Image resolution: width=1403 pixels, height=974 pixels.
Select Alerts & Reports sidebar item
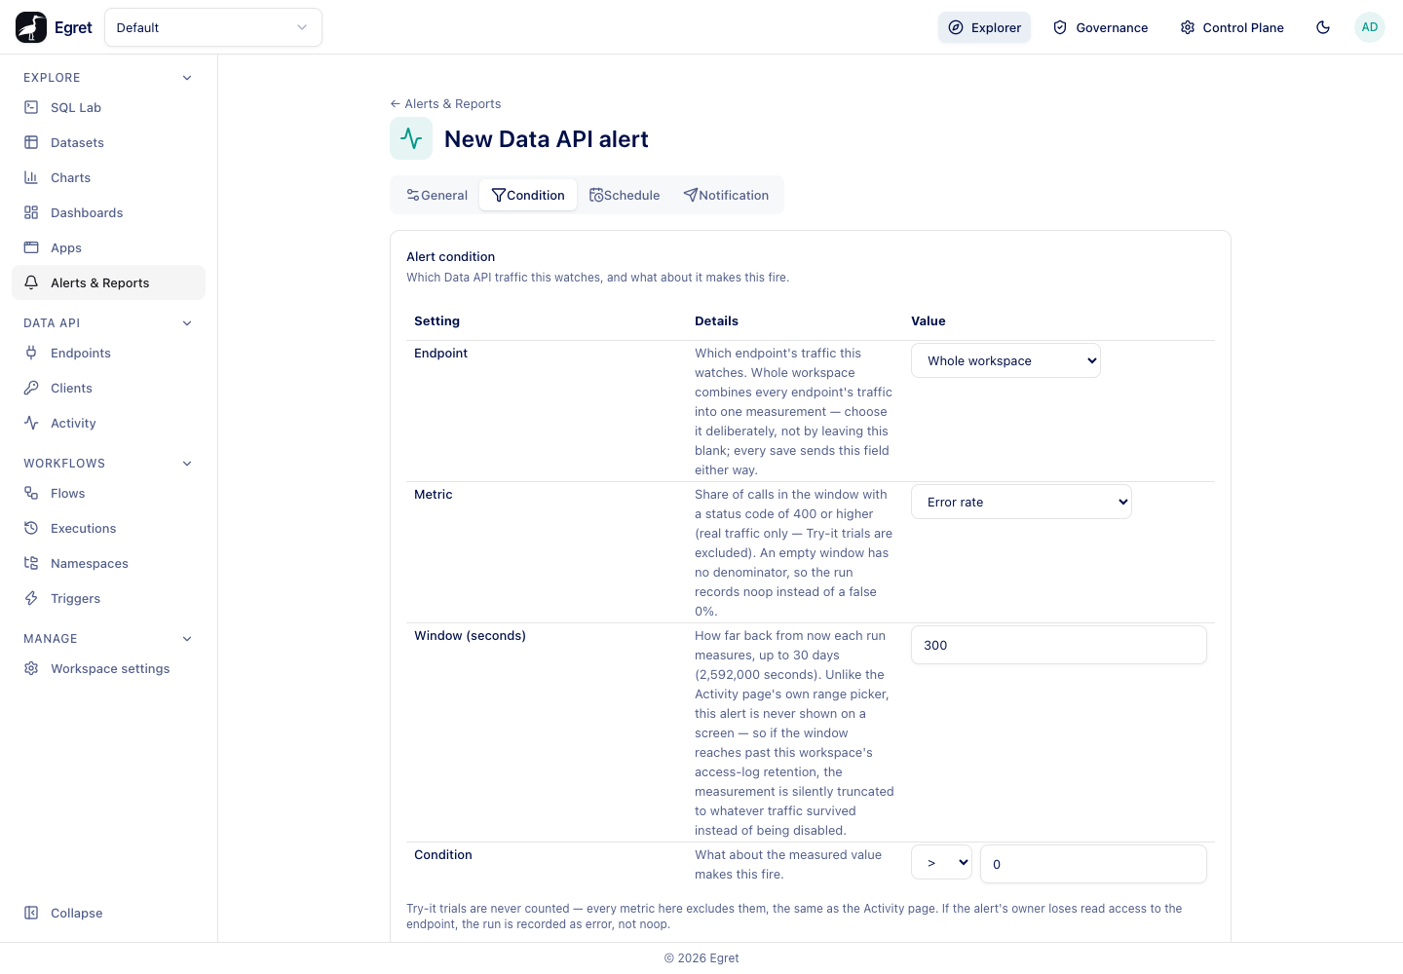108,282
